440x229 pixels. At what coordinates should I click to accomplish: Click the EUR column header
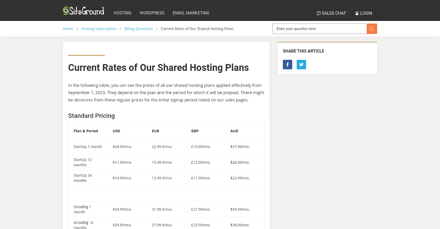(156, 131)
